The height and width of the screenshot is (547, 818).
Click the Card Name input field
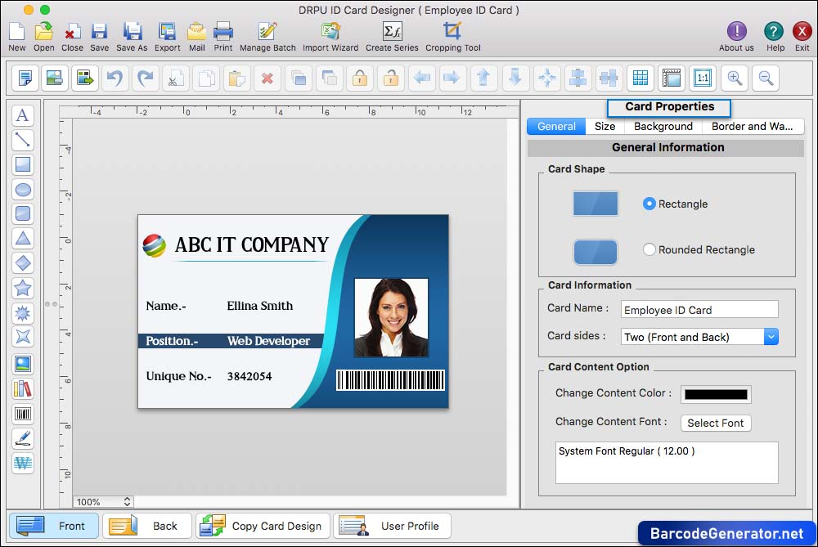point(699,310)
